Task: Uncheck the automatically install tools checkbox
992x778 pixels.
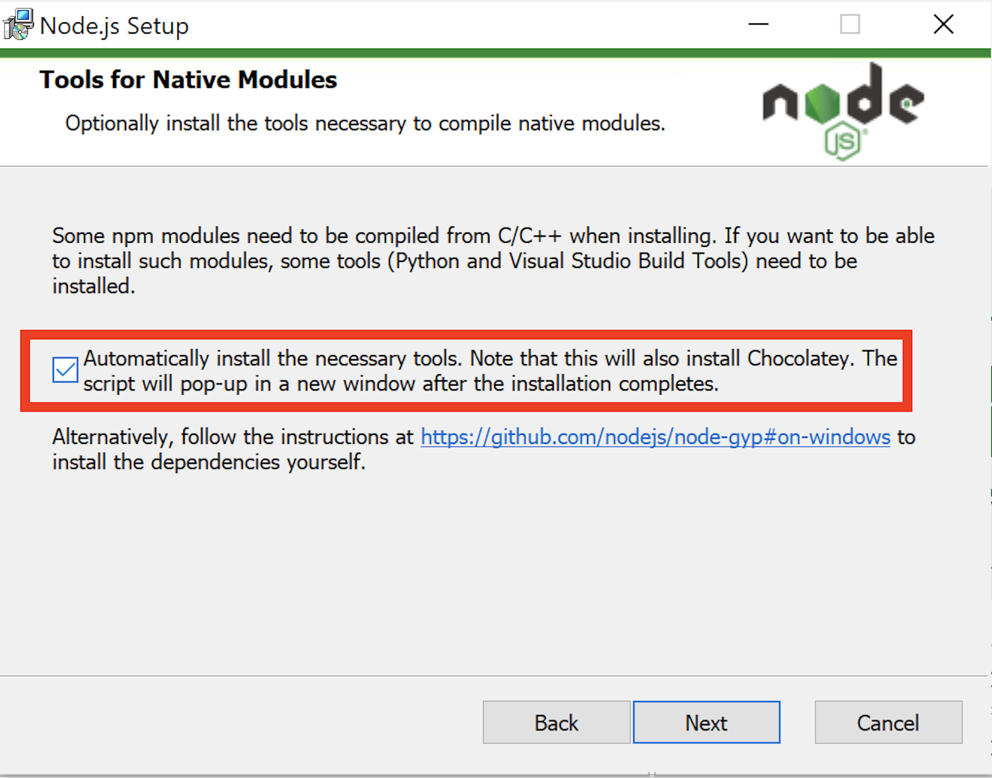Action: click(x=64, y=371)
